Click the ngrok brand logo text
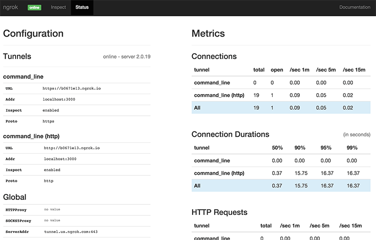This screenshot has width=376, height=240. click(x=11, y=7)
